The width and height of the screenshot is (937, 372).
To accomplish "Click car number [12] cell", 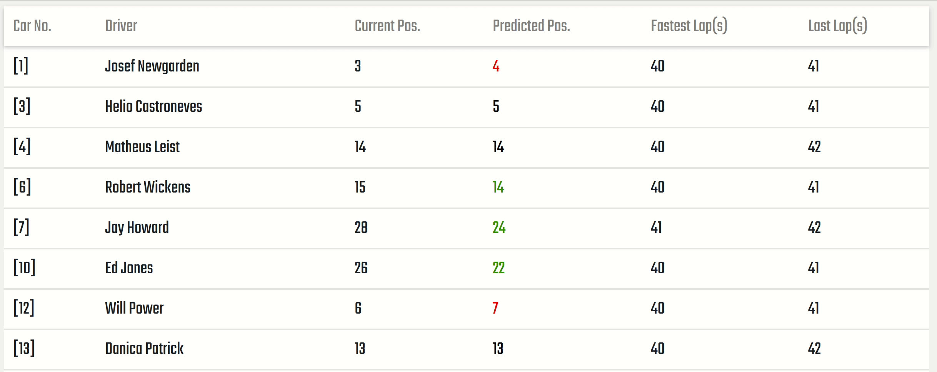I will pos(24,308).
